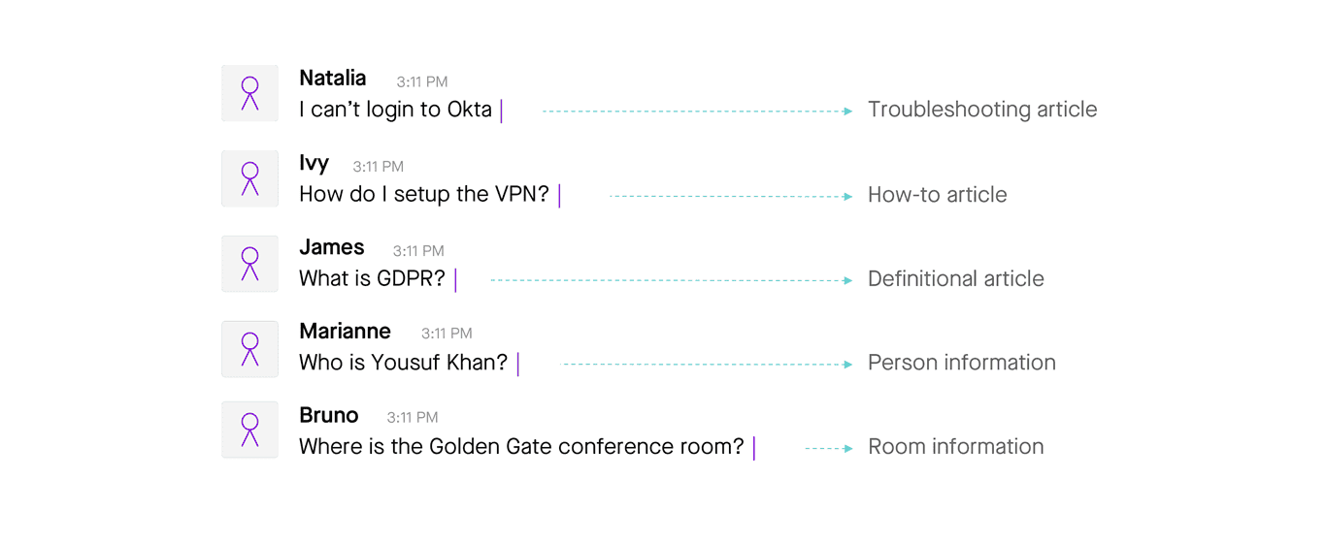Click the Golden Gate conference room question
Image resolution: width=1326 pixels, height=543 pixels.
coord(521,447)
